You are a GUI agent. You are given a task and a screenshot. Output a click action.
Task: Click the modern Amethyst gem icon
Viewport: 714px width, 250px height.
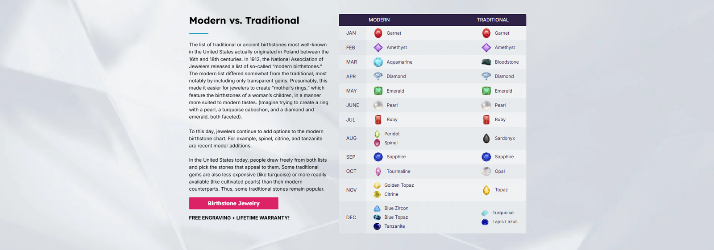pyautogui.click(x=378, y=47)
